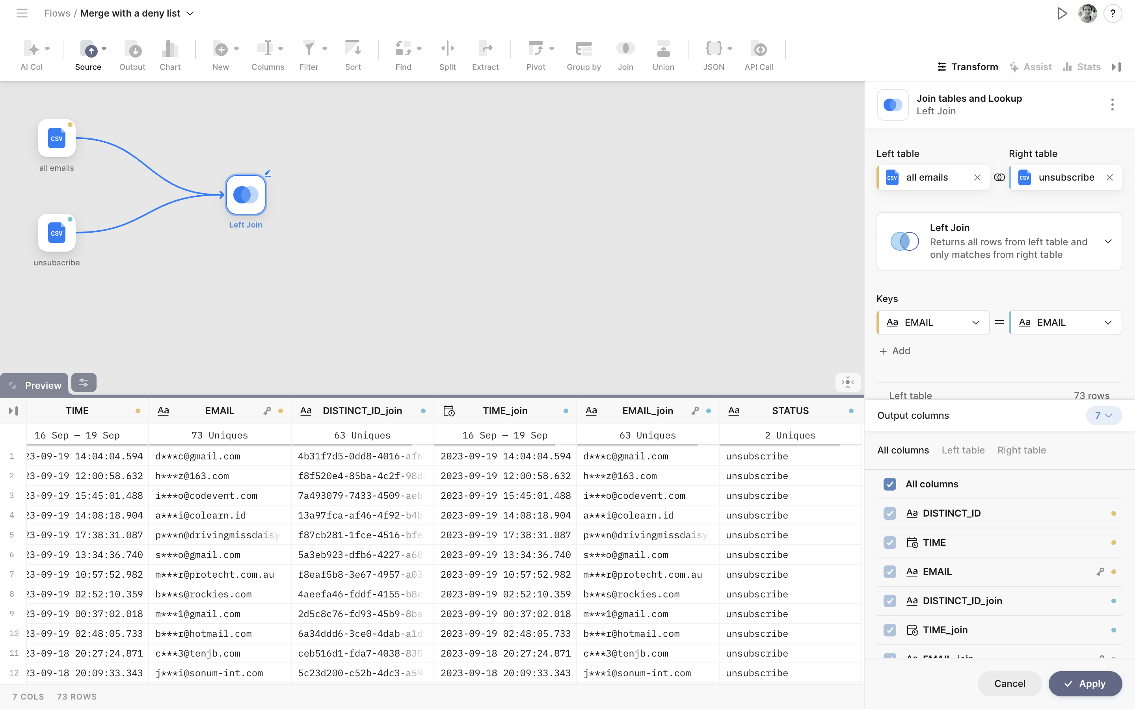The image size is (1135, 709).
Task: Select the Union tool
Action: (x=664, y=49)
